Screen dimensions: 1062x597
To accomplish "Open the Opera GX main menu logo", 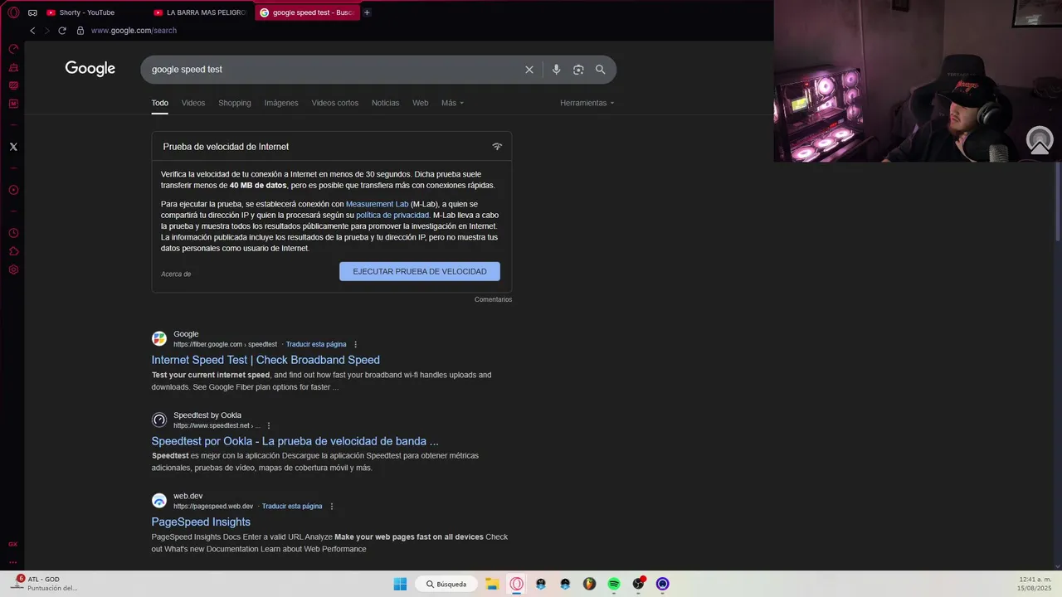I will (13, 12).
